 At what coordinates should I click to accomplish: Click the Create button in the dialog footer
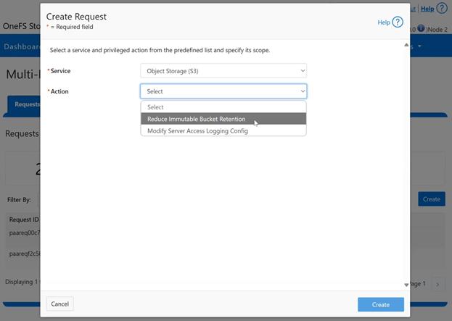click(x=380, y=304)
